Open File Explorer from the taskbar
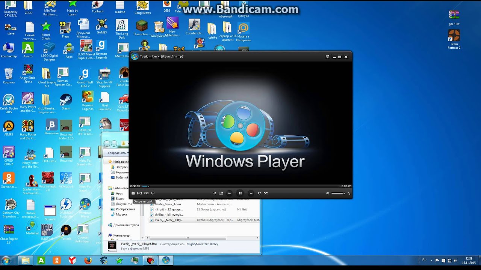The width and height of the screenshot is (481, 270). point(25,260)
